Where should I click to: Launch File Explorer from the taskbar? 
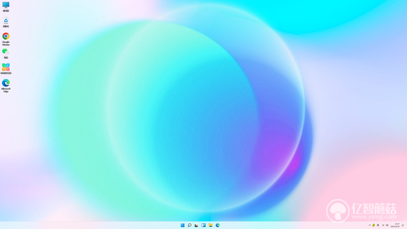coord(210,225)
